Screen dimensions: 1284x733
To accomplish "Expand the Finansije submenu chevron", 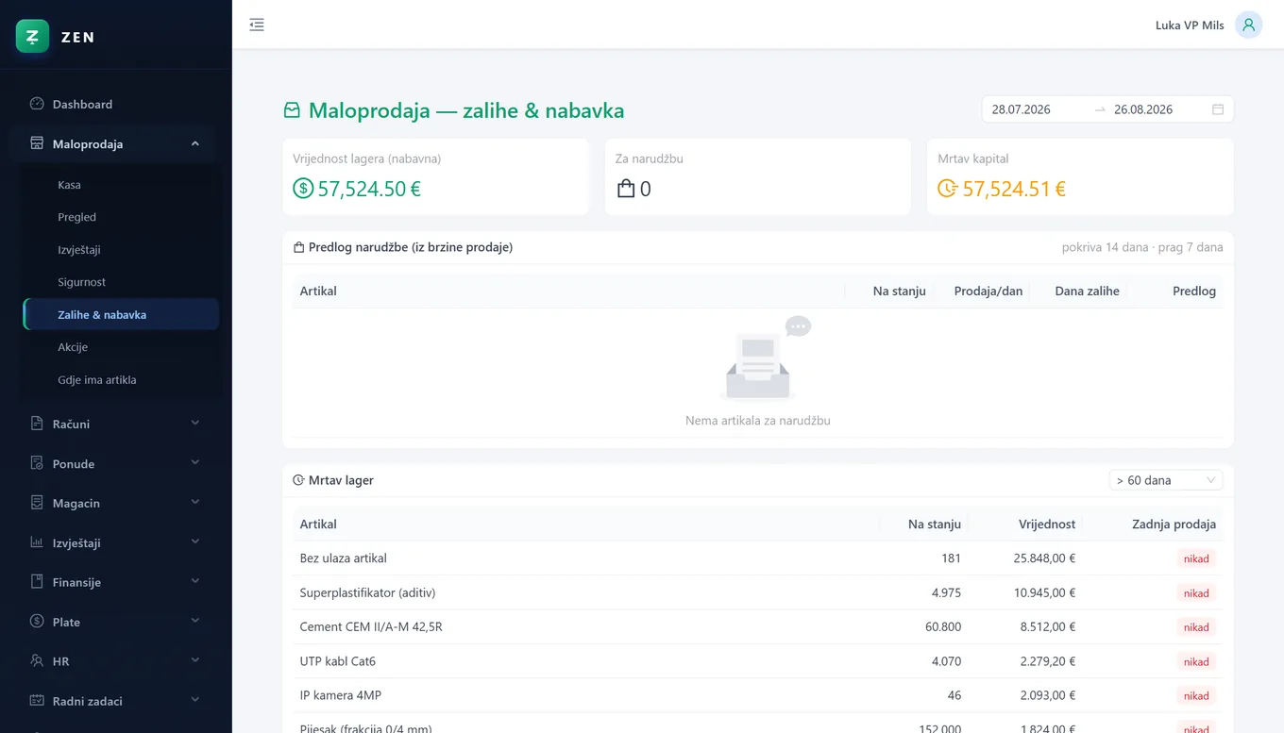I will (x=195, y=582).
